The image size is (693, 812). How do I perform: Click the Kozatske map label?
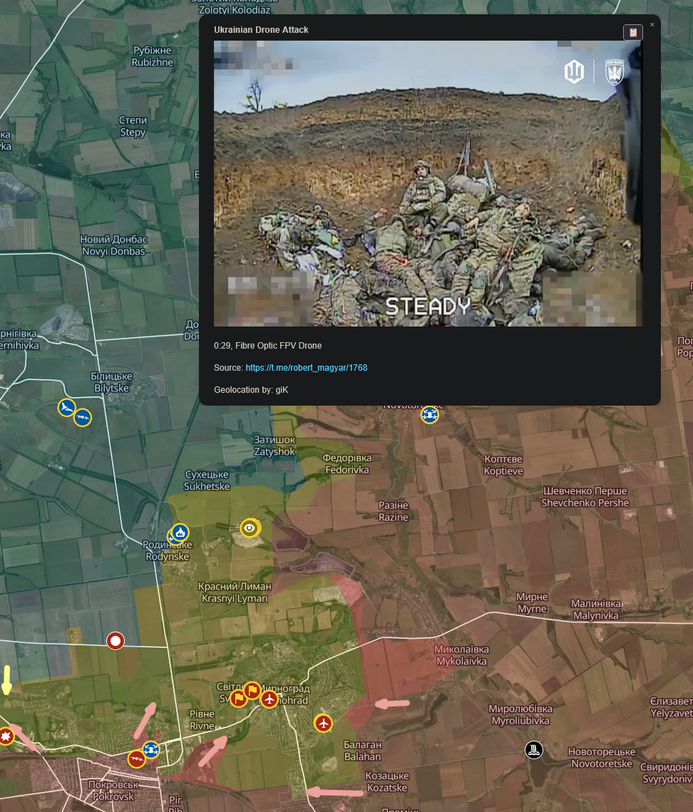click(x=387, y=782)
